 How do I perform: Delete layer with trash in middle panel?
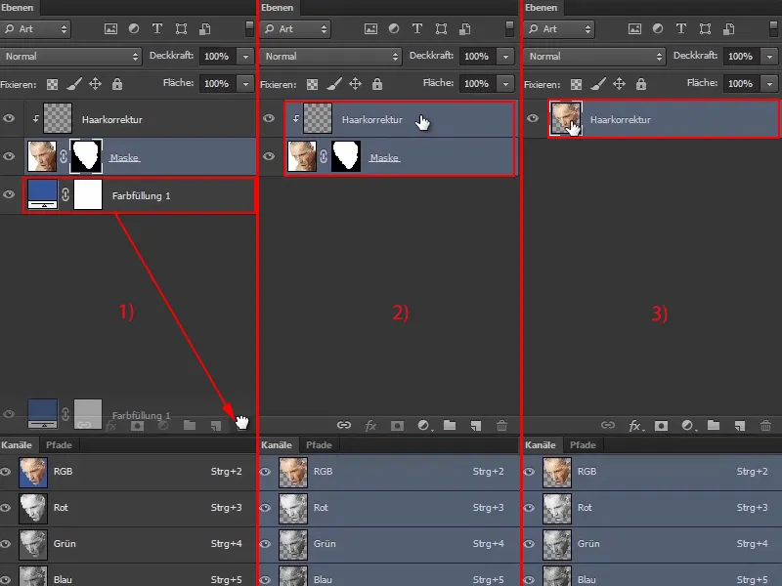(x=501, y=426)
